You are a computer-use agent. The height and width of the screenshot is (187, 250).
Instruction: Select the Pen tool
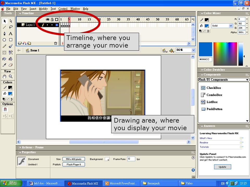point(4,34)
